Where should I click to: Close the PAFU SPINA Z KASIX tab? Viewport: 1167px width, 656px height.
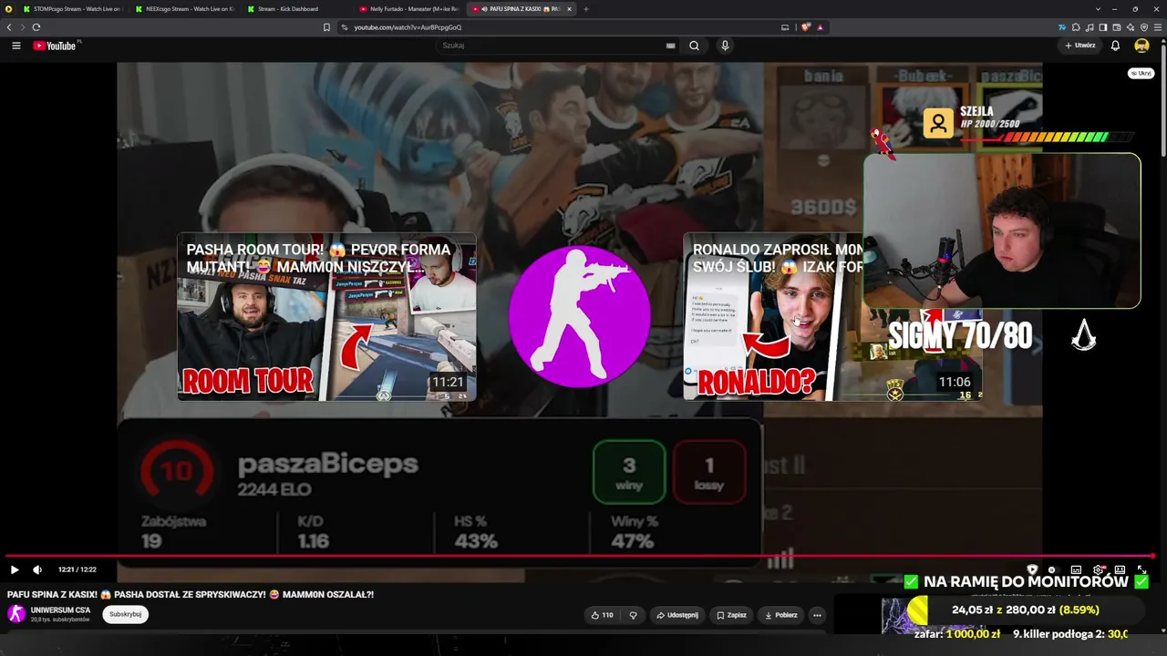(570, 9)
